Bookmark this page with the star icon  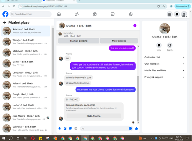coord(164,6)
